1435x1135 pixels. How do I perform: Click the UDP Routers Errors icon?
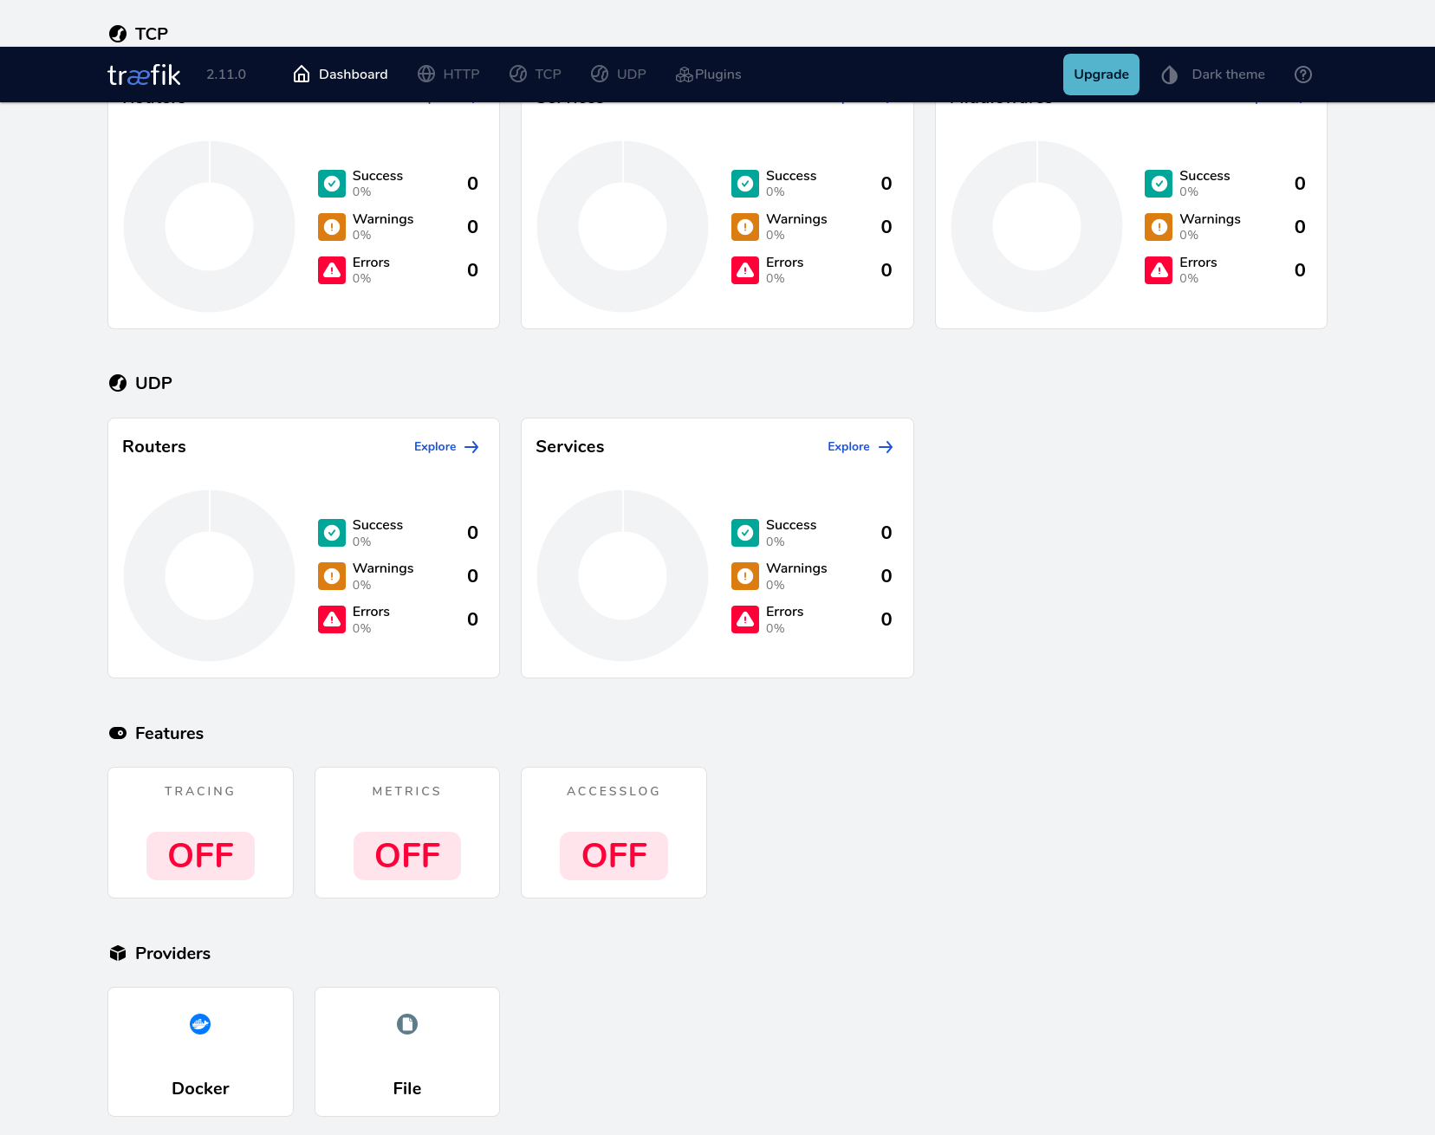point(332,619)
